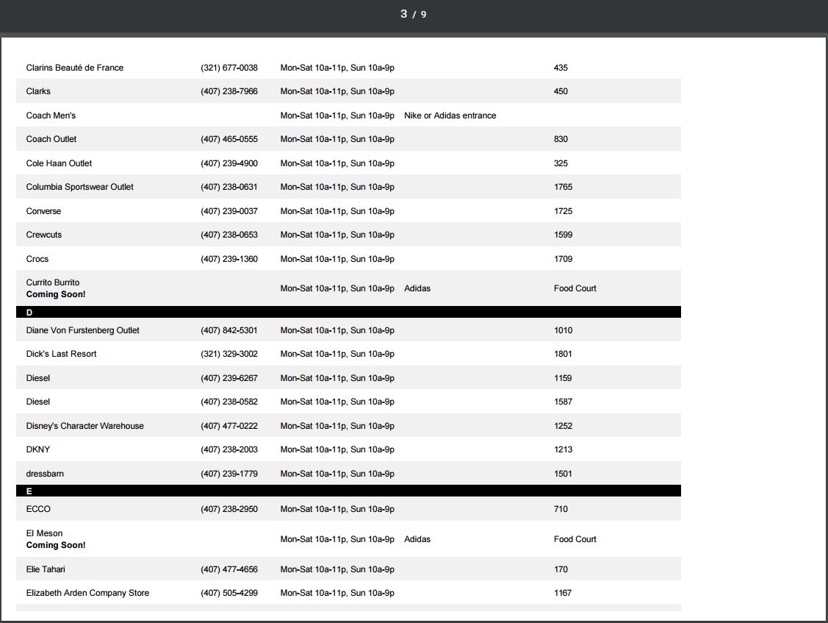Click the Nike or Adidas entrance text
This screenshot has height=623, width=828.
click(450, 115)
